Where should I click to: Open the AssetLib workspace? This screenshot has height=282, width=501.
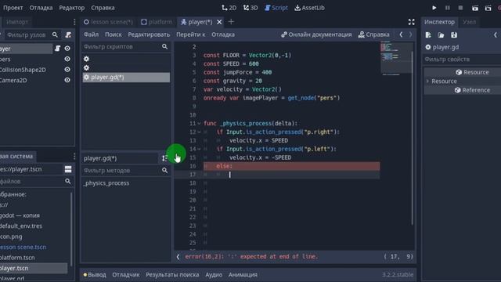(309, 8)
